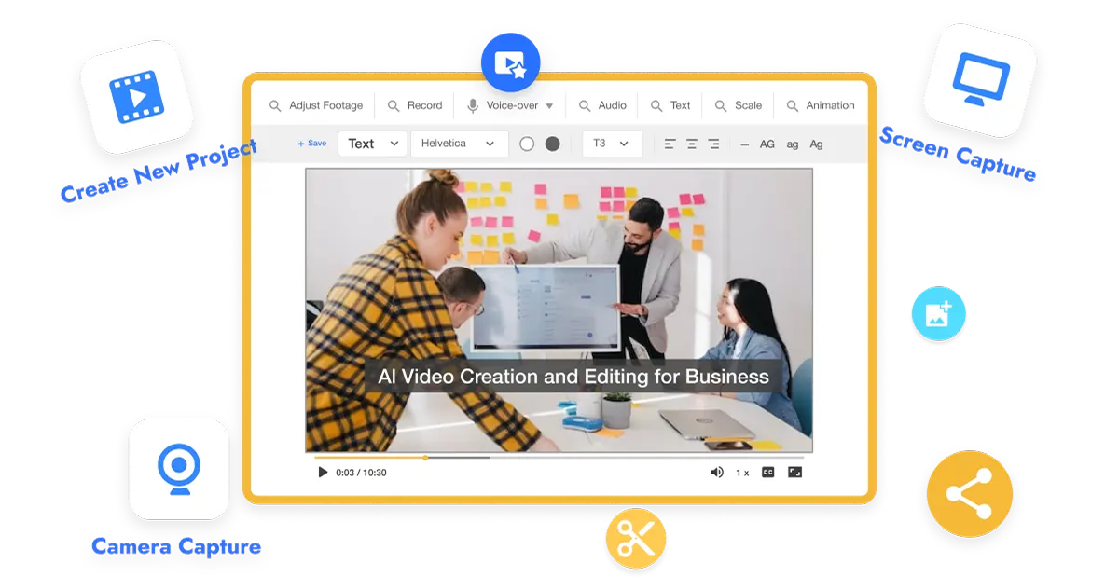Open the T3 text size dropdown
This screenshot has width=1119, height=577.
[612, 144]
